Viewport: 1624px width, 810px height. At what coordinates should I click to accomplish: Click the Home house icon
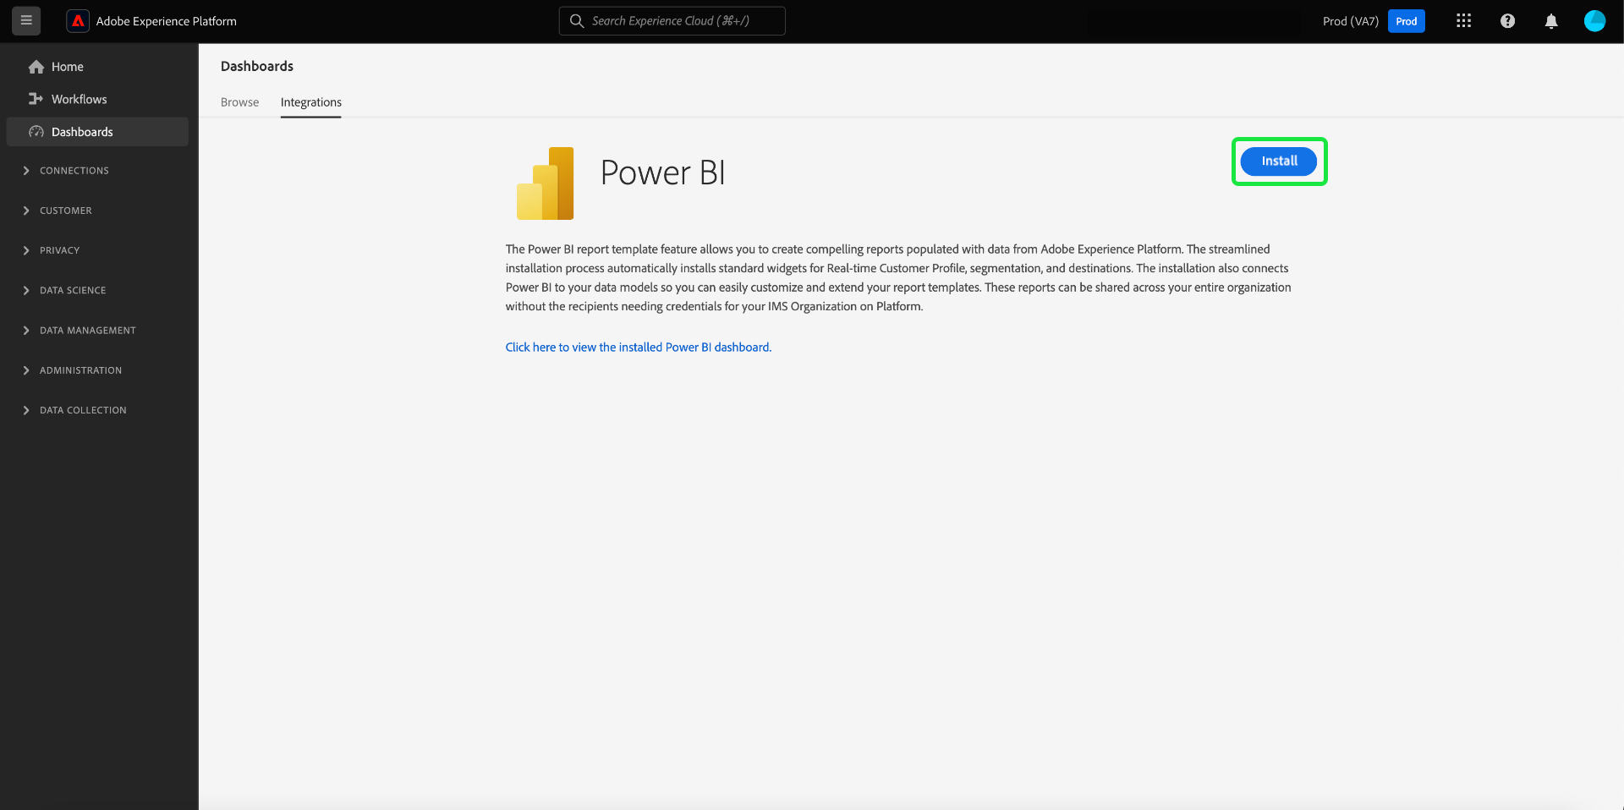pos(36,67)
